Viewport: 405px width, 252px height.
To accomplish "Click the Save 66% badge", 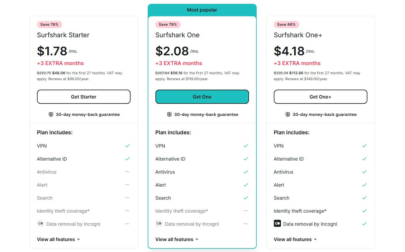I will tap(286, 24).
